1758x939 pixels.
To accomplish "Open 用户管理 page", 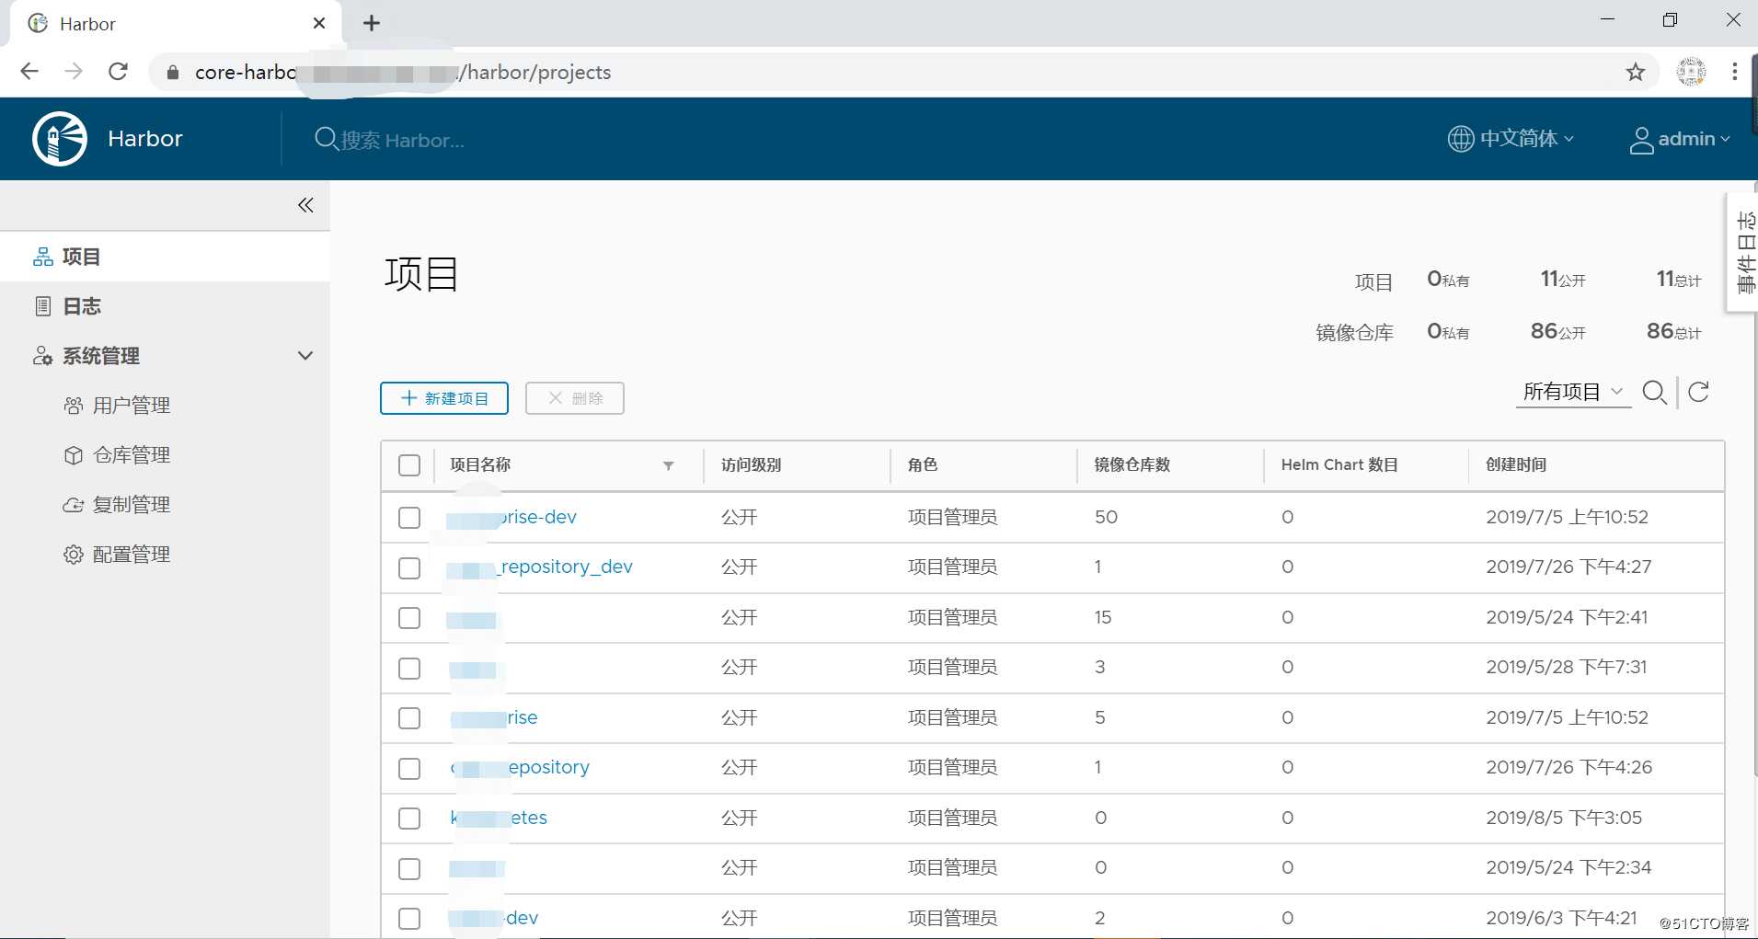I will pos(132,406).
